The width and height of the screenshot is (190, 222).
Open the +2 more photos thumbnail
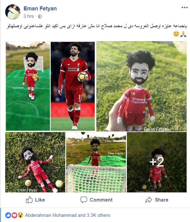(157, 162)
